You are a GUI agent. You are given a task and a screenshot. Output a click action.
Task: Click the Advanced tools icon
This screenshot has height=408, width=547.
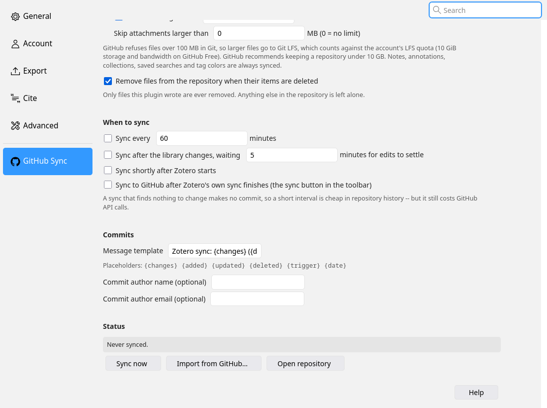[x=15, y=126]
